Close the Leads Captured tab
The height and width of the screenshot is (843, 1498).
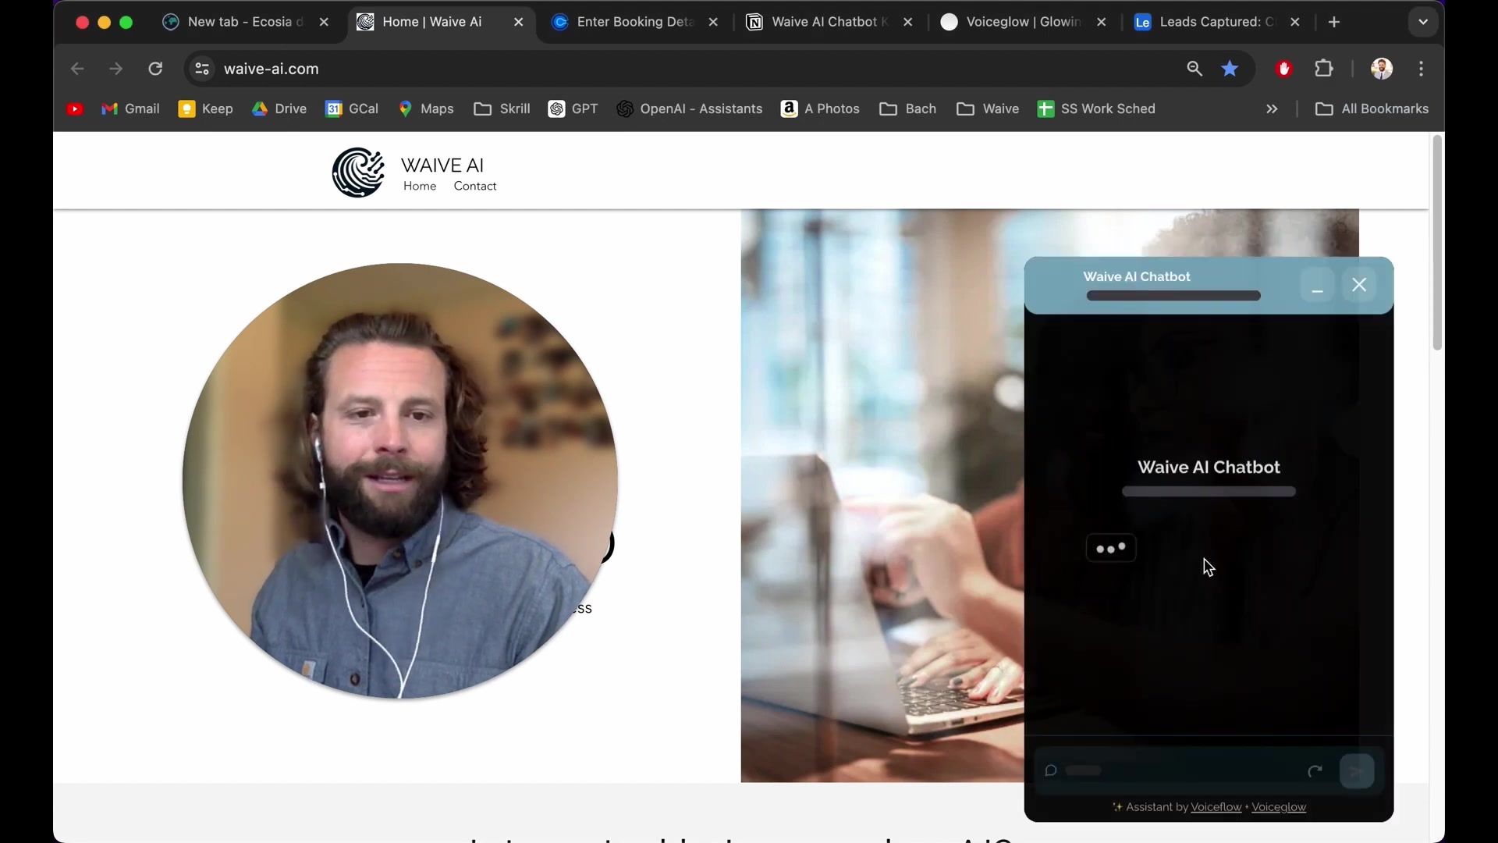pyautogui.click(x=1295, y=22)
